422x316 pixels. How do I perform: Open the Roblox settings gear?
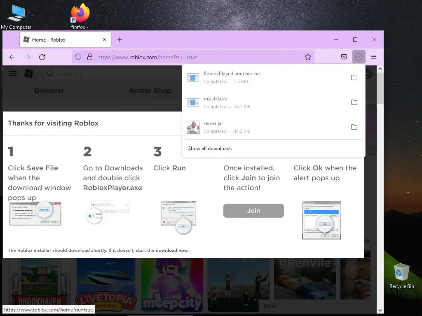369,74
